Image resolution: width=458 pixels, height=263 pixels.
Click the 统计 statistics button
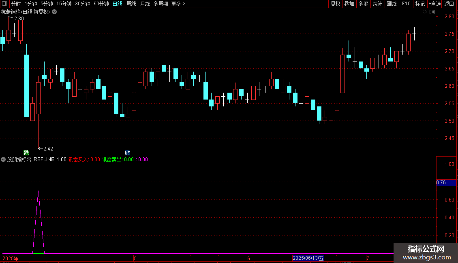click(377, 4)
